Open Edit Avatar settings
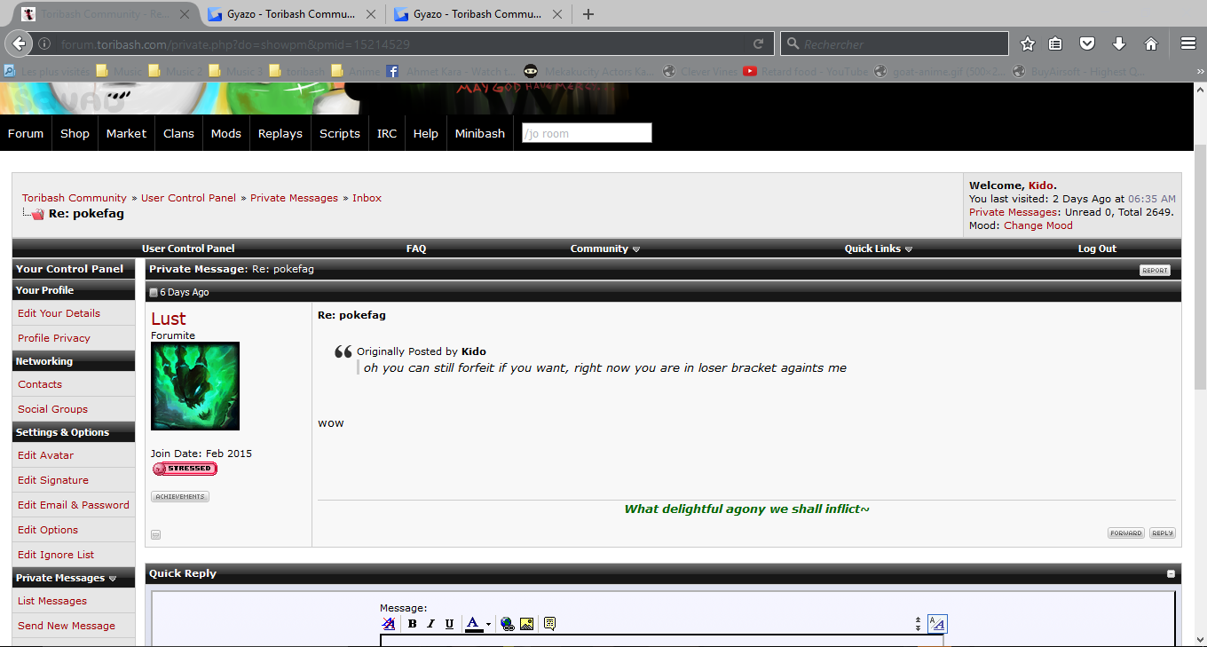This screenshot has height=647, width=1207. coord(45,455)
